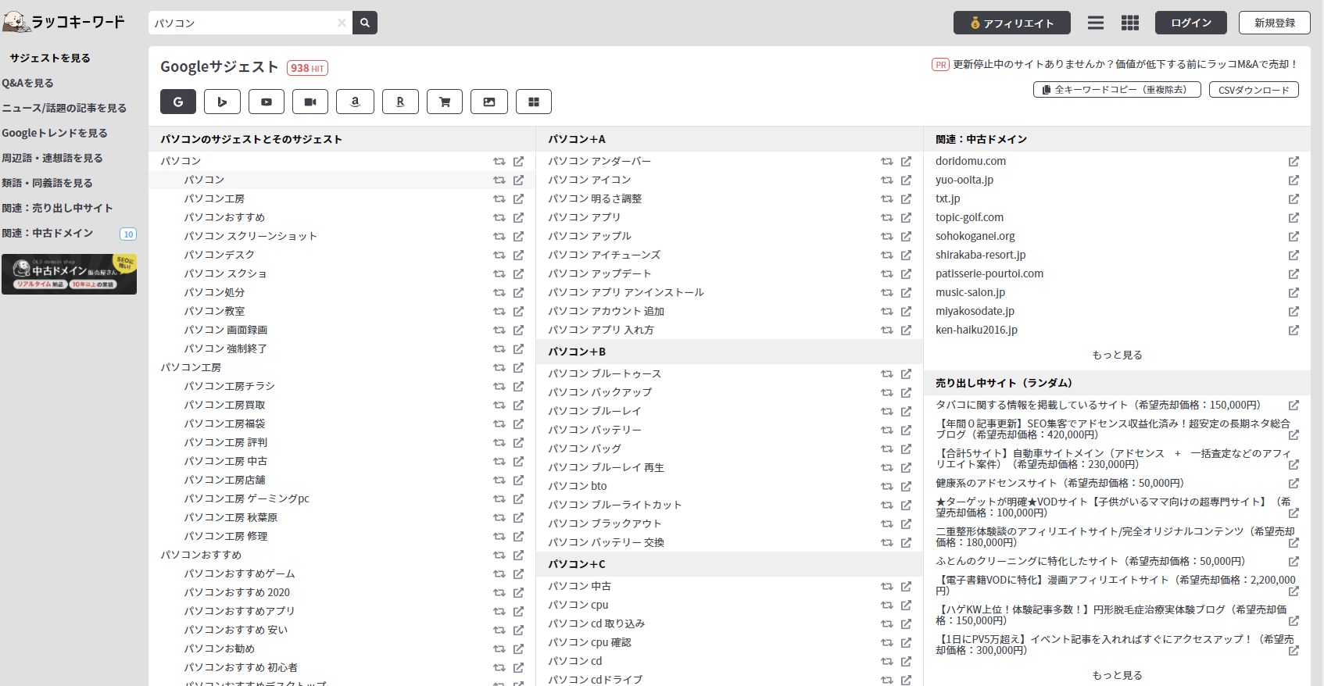This screenshot has height=686, width=1324.
Task: Open the hamburger menu in header
Action: tap(1096, 23)
